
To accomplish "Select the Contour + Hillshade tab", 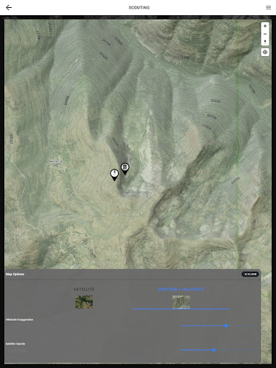I will pyautogui.click(x=181, y=290).
